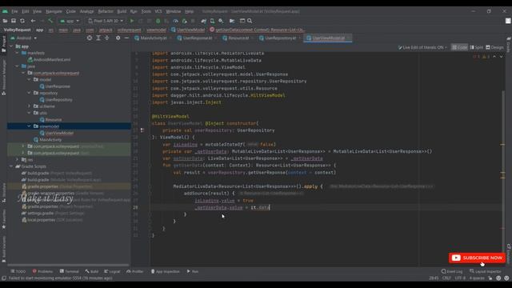512x288 pixels.
Task: Open the Logcat tool window
Action: [x=112, y=271]
